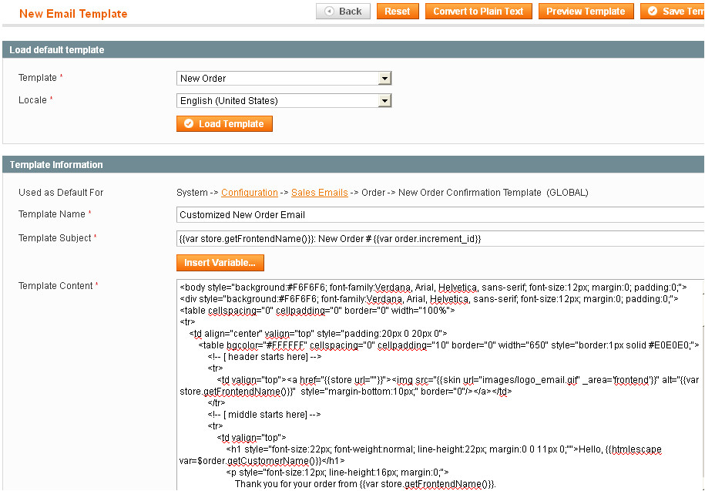Image resolution: width=705 pixels, height=491 pixels.
Task: Open the Locale dropdown arrow
Action: click(384, 101)
